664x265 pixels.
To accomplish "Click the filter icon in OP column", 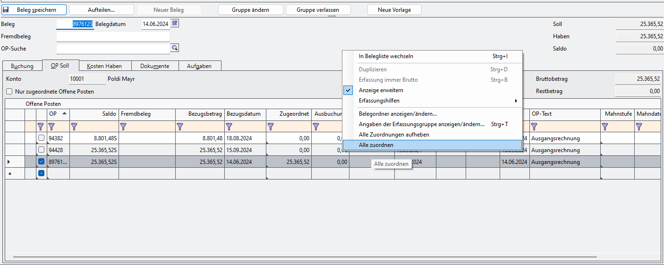I will pos(51,127).
